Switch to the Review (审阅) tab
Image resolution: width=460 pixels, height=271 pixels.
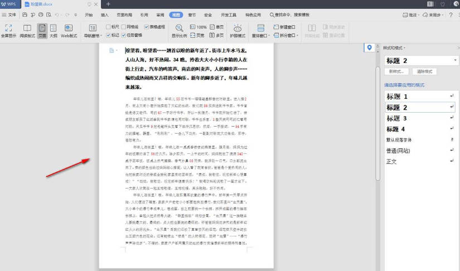pos(160,14)
